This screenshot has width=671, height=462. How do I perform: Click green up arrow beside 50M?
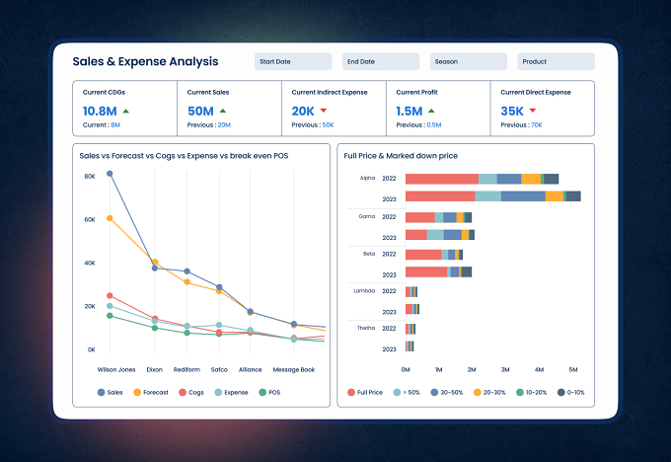click(223, 111)
